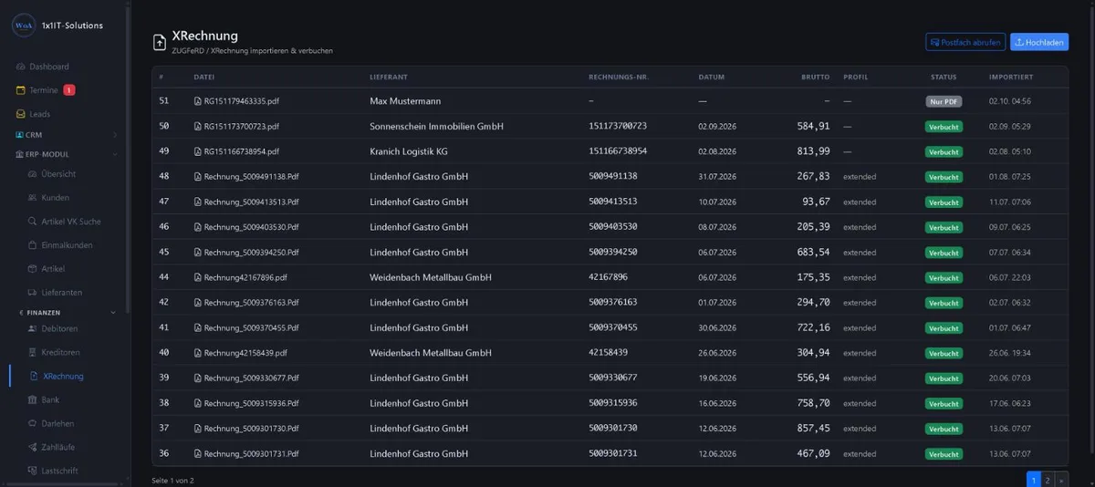Expand the CRM section chevron

point(115,135)
